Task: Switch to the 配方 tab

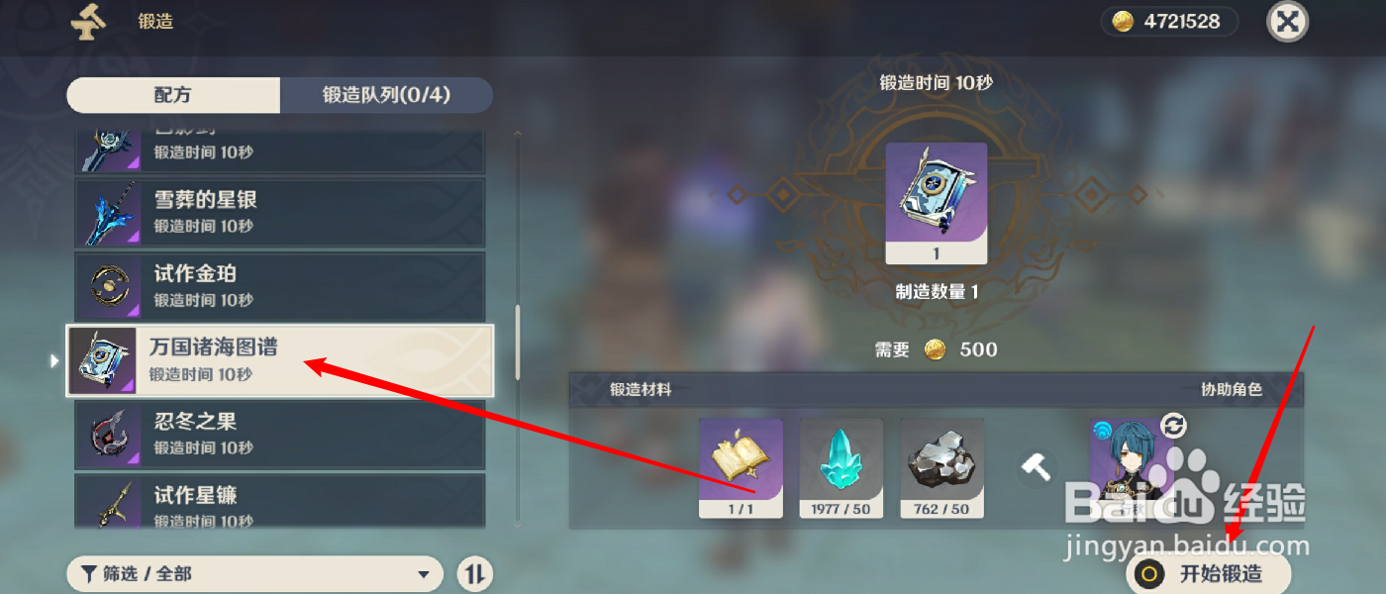Action: [x=173, y=95]
